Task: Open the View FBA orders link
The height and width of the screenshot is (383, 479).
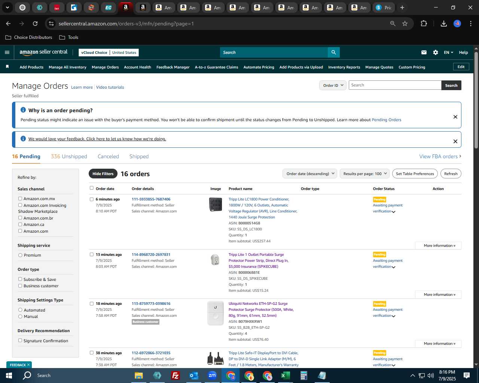Action: click(440, 156)
